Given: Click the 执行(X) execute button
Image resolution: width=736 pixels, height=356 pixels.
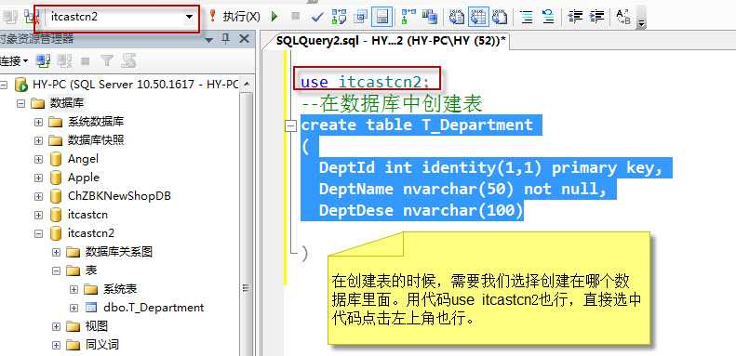Looking at the screenshot, I should point(234,17).
